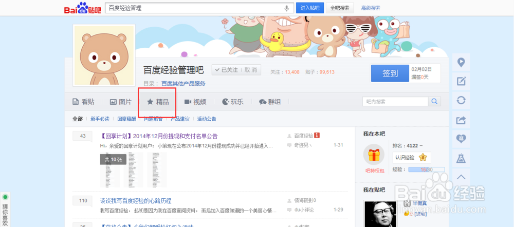Switch to the 群组 tab
Image resolution: width=514 pixels, height=227 pixels.
coord(270,102)
